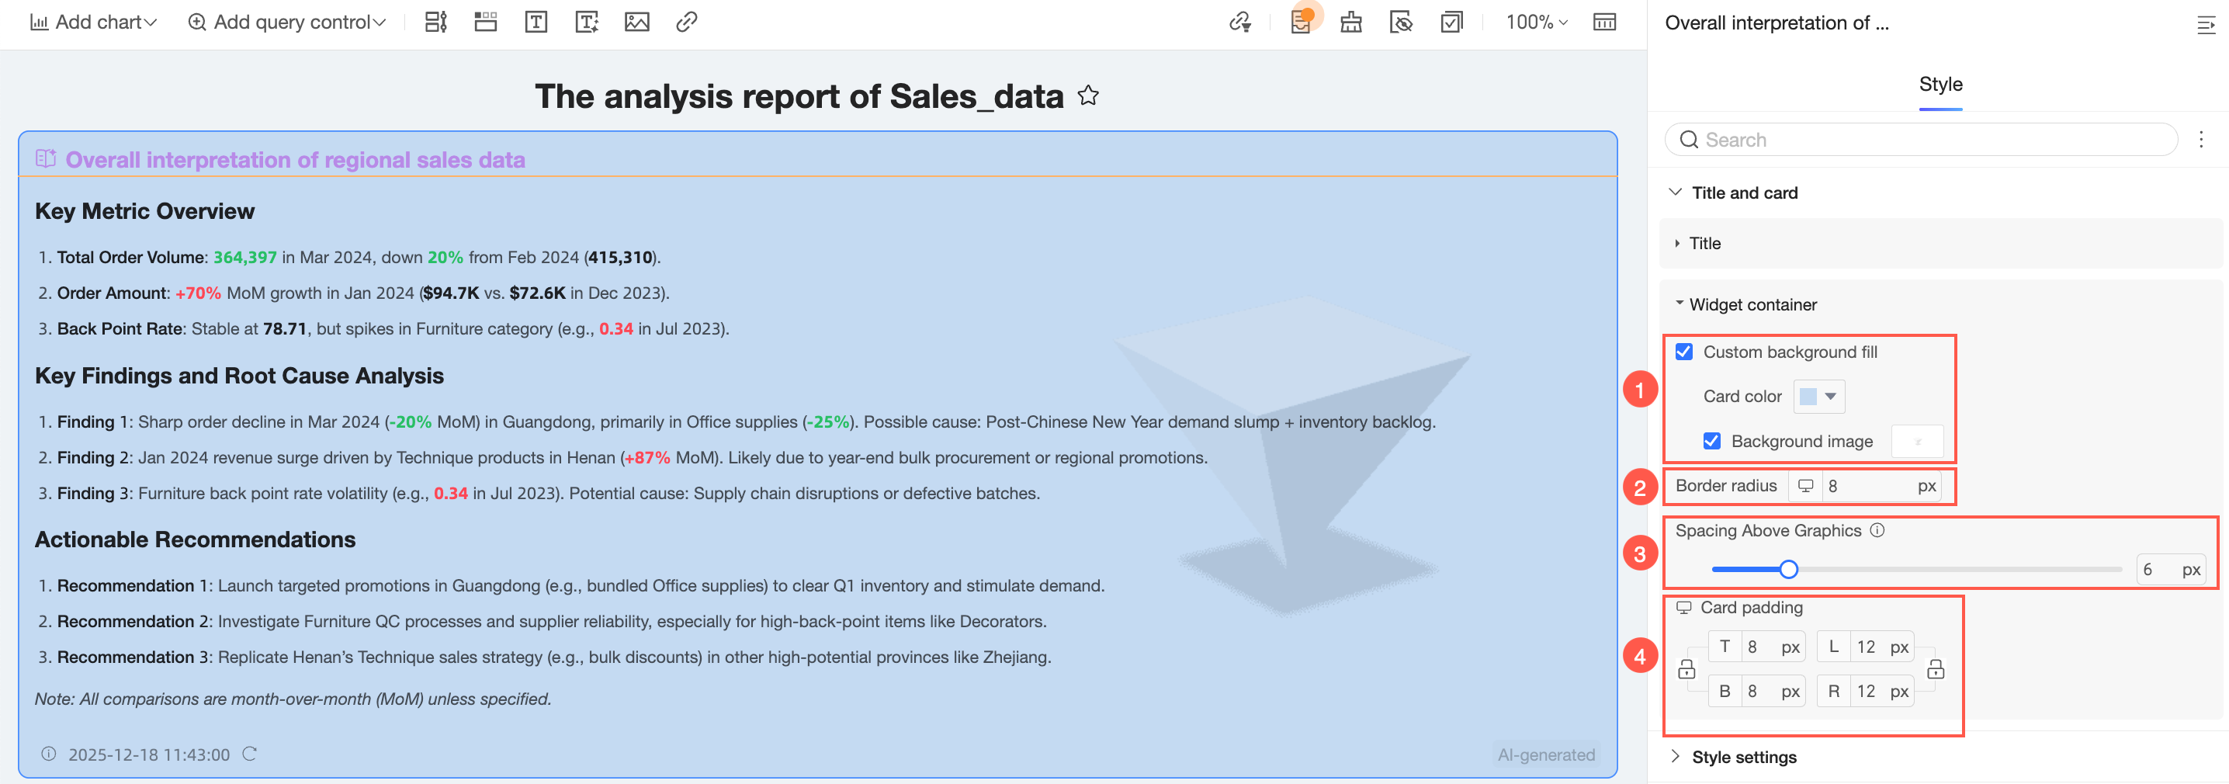2229x784 pixels.
Task: Open the Add query control menu
Action: (x=286, y=22)
